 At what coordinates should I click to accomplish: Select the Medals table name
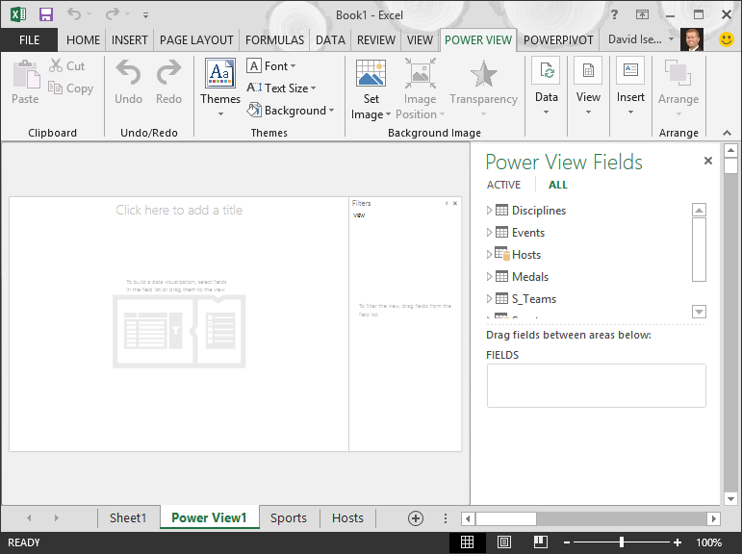click(530, 277)
